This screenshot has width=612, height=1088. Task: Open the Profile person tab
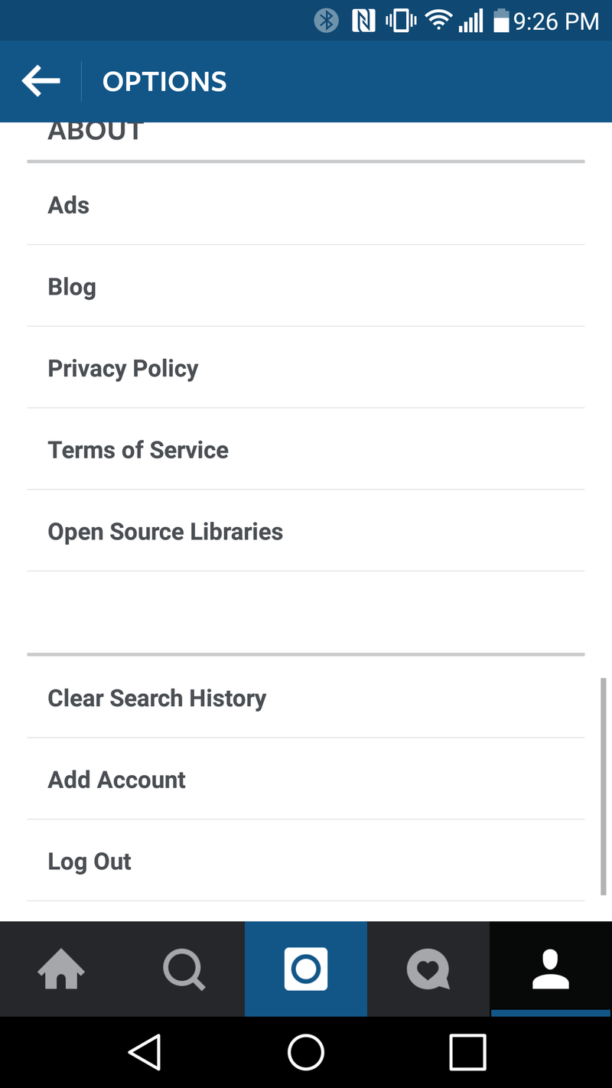click(551, 969)
